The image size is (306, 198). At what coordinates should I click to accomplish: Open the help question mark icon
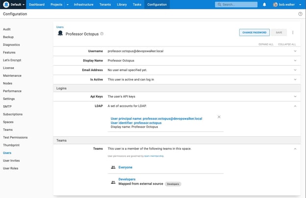tap(300, 14)
